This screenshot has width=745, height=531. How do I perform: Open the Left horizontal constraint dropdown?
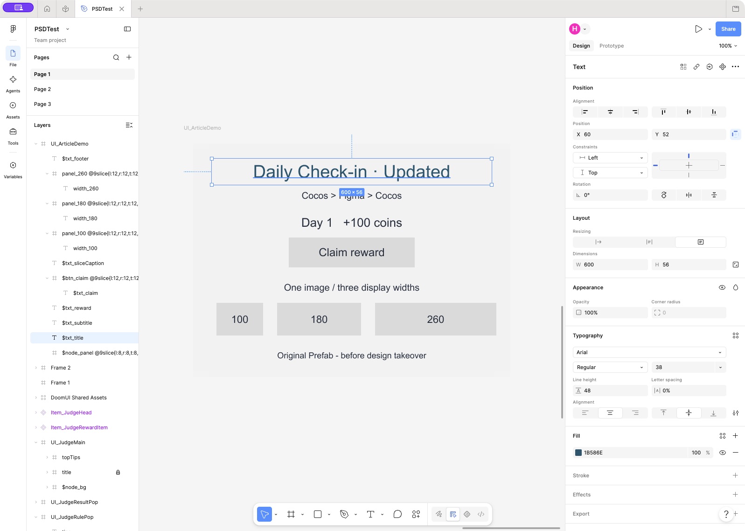point(610,158)
